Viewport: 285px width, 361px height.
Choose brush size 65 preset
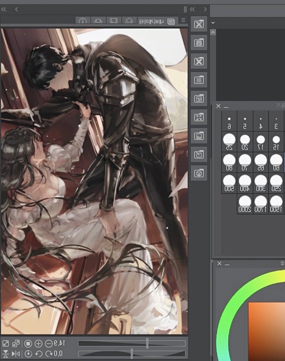pyautogui.click(x=261, y=163)
